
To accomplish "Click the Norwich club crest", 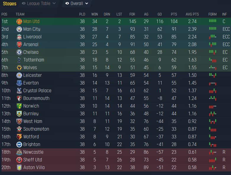I will pos(19,106).
